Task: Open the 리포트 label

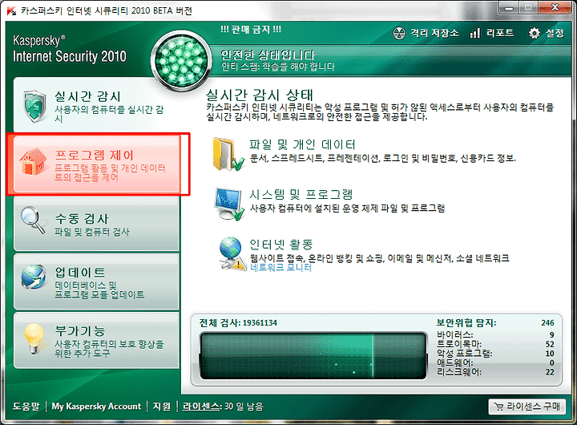Action: tap(500, 33)
